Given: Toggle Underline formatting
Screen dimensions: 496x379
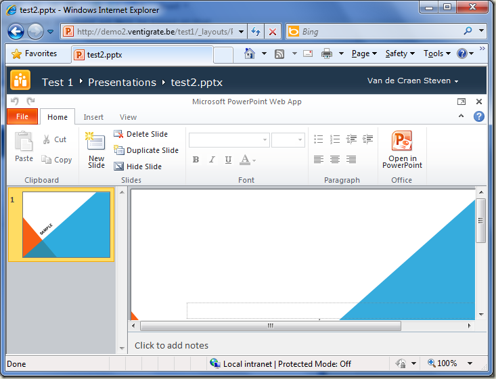Looking at the screenshot, I should coord(228,160).
